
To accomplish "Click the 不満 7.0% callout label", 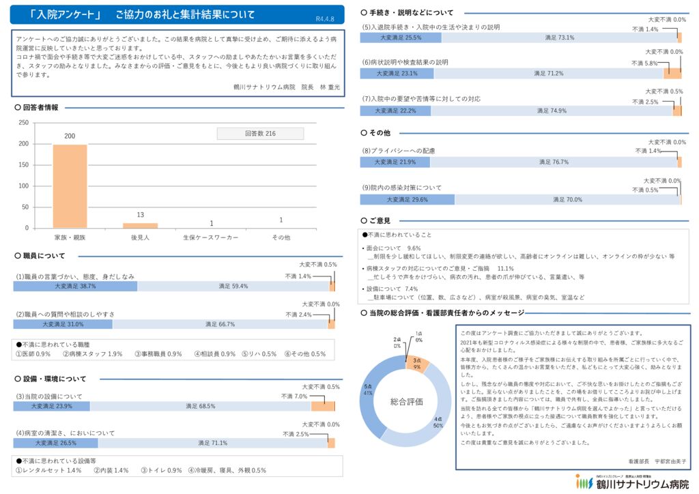I will coord(294,396).
